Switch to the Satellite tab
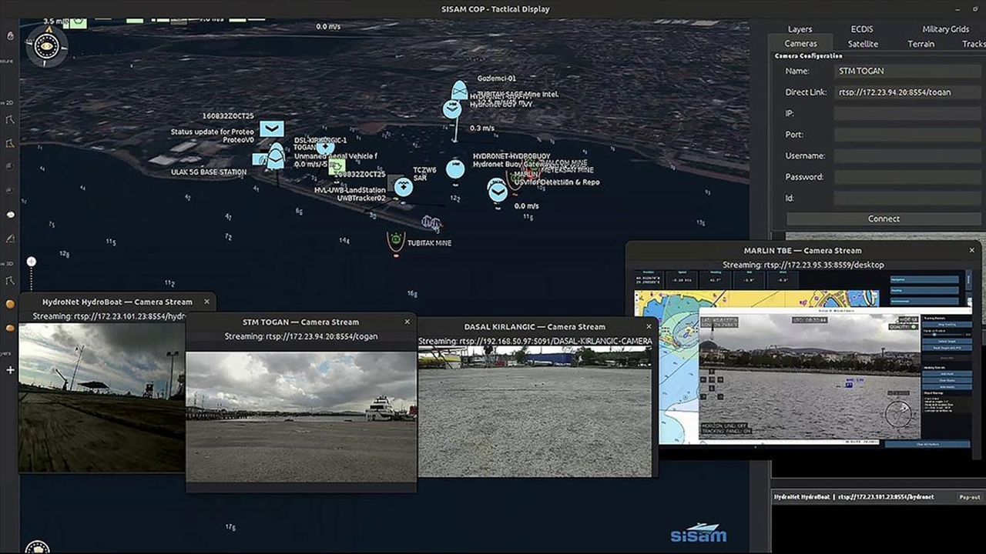Screen dimensions: 986x554 [x=864, y=44]
